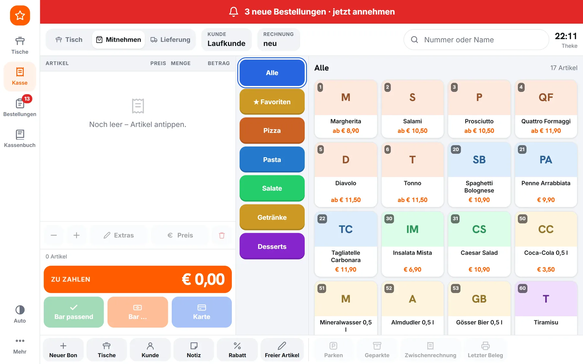Screen dimensions: 583x364
Task: Open Geparkte orders
Action: click(377, 350)
